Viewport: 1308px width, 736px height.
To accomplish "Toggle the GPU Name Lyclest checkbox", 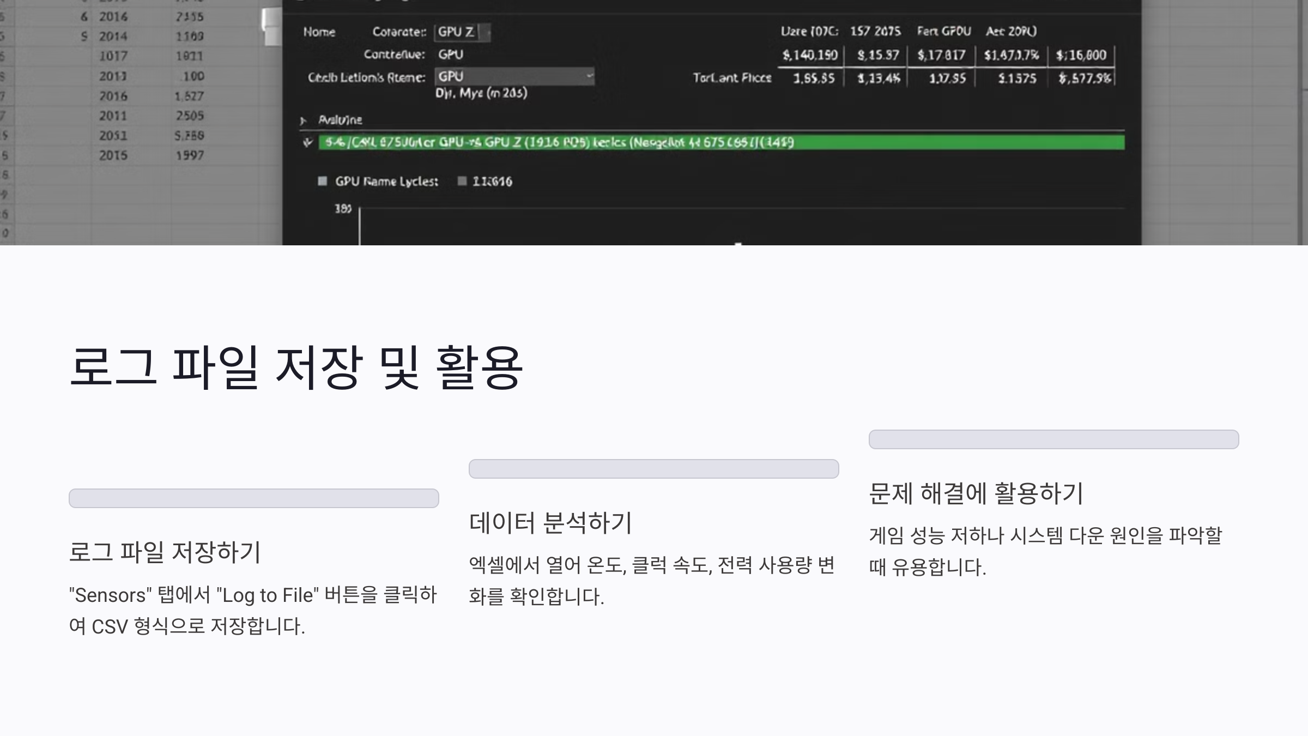I will (x=323, y=181).
